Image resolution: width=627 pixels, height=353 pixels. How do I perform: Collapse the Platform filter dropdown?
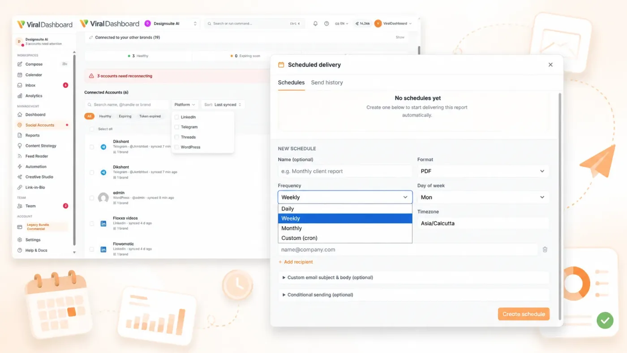coord(185,104)
